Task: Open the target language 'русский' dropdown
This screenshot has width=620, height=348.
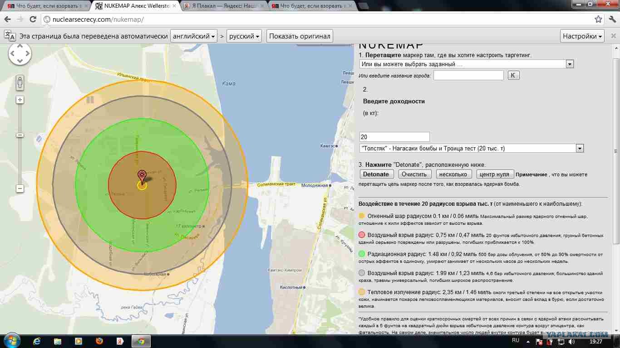Action: pos(244,36)
